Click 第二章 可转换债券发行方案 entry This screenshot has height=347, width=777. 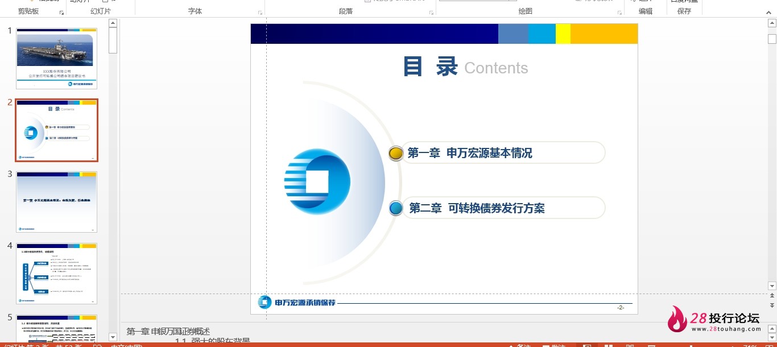477,208
